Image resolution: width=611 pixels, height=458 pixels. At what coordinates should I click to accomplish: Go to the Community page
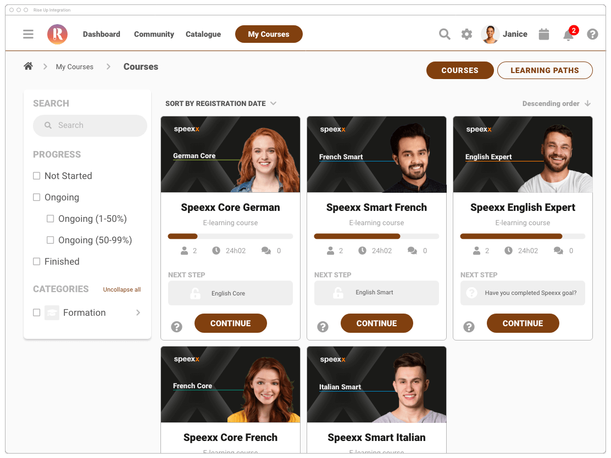(x=154, y=34)
